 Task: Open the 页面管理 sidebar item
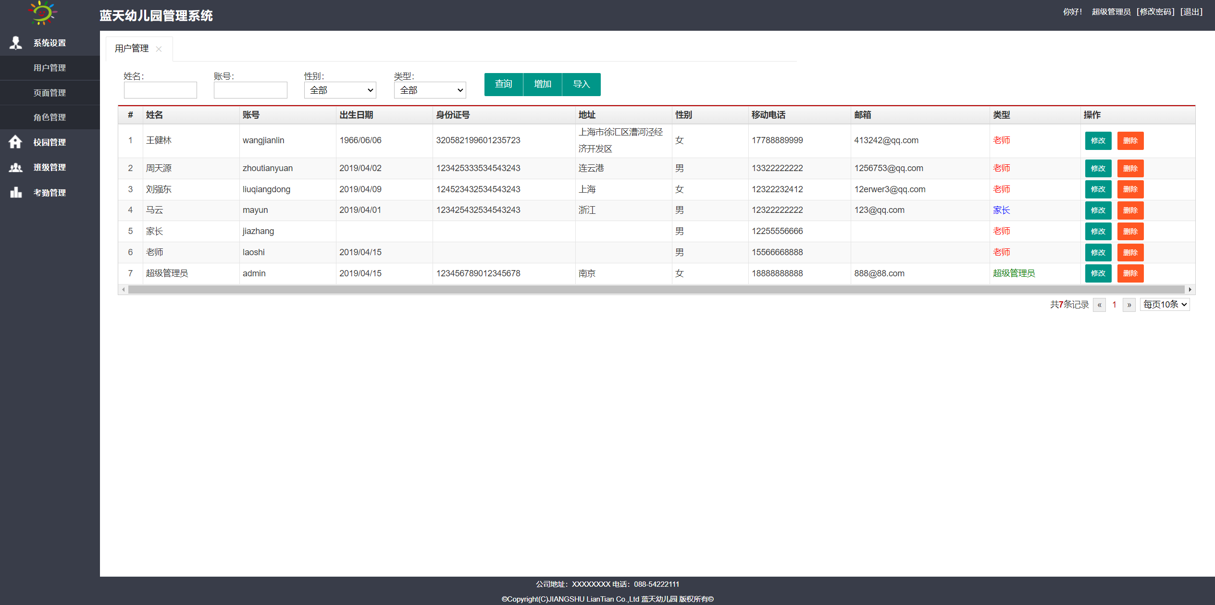pyautogui.click(x=50, y=93)
